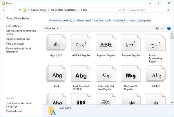Change view using the view icon button

pos(157,28)
